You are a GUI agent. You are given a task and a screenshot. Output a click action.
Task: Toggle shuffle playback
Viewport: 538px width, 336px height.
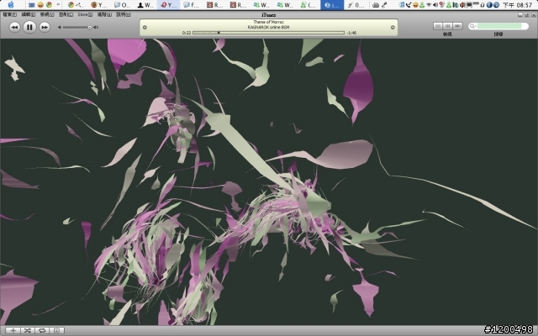click(28, 330)
